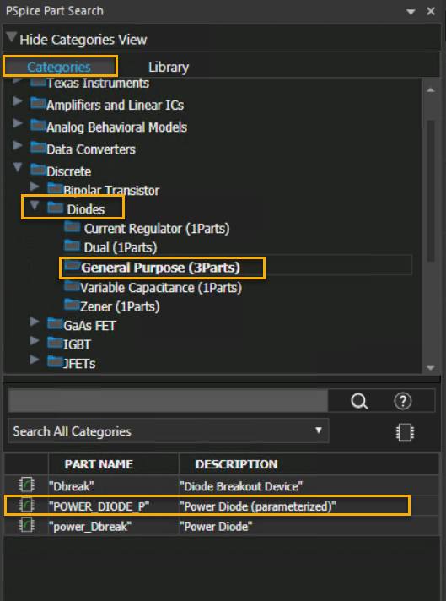Open the help question mark icon

click(x=402, y=401)
